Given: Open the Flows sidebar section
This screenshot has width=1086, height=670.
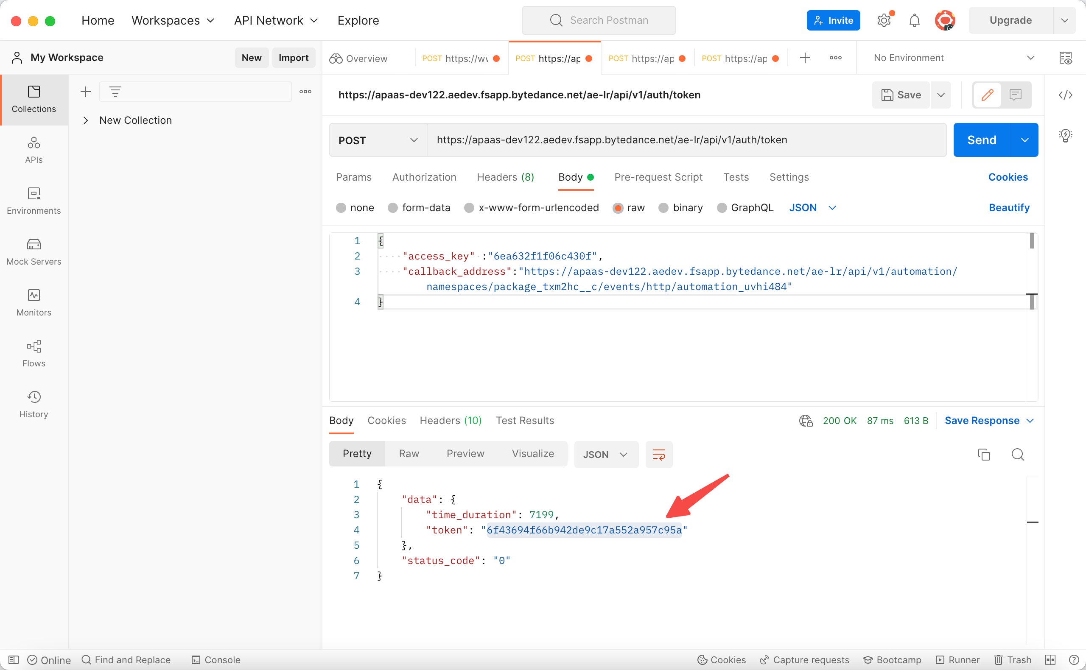Looking at the screenshot, I should (34, 354).
